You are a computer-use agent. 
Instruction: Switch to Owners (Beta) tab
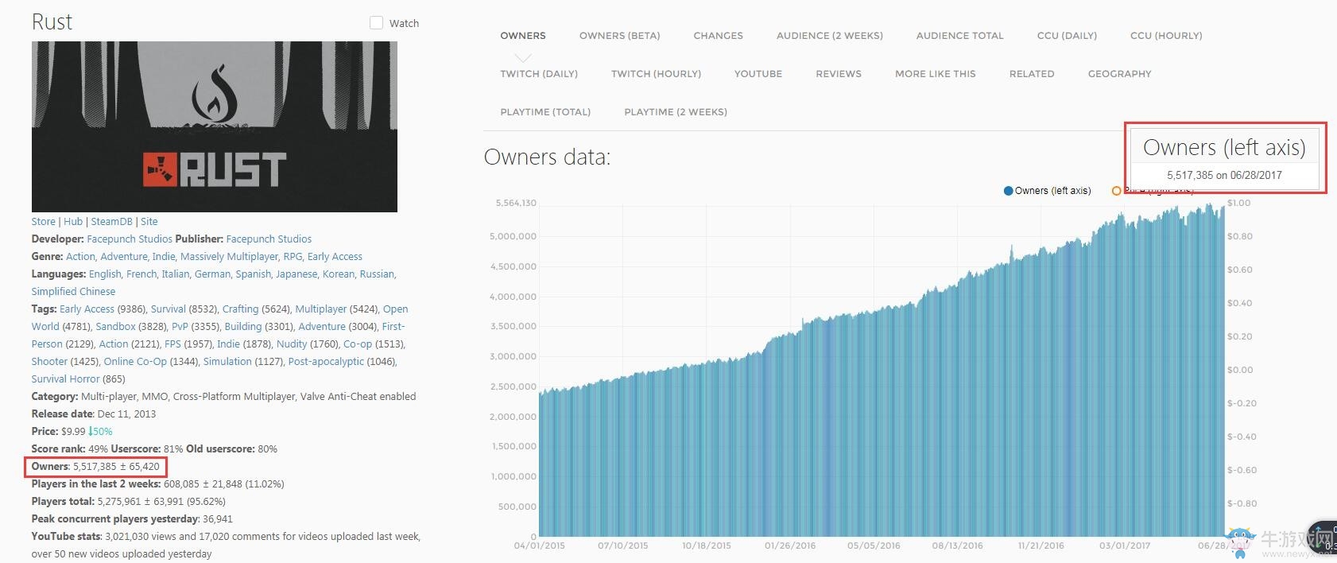click(x=619, y=36)
